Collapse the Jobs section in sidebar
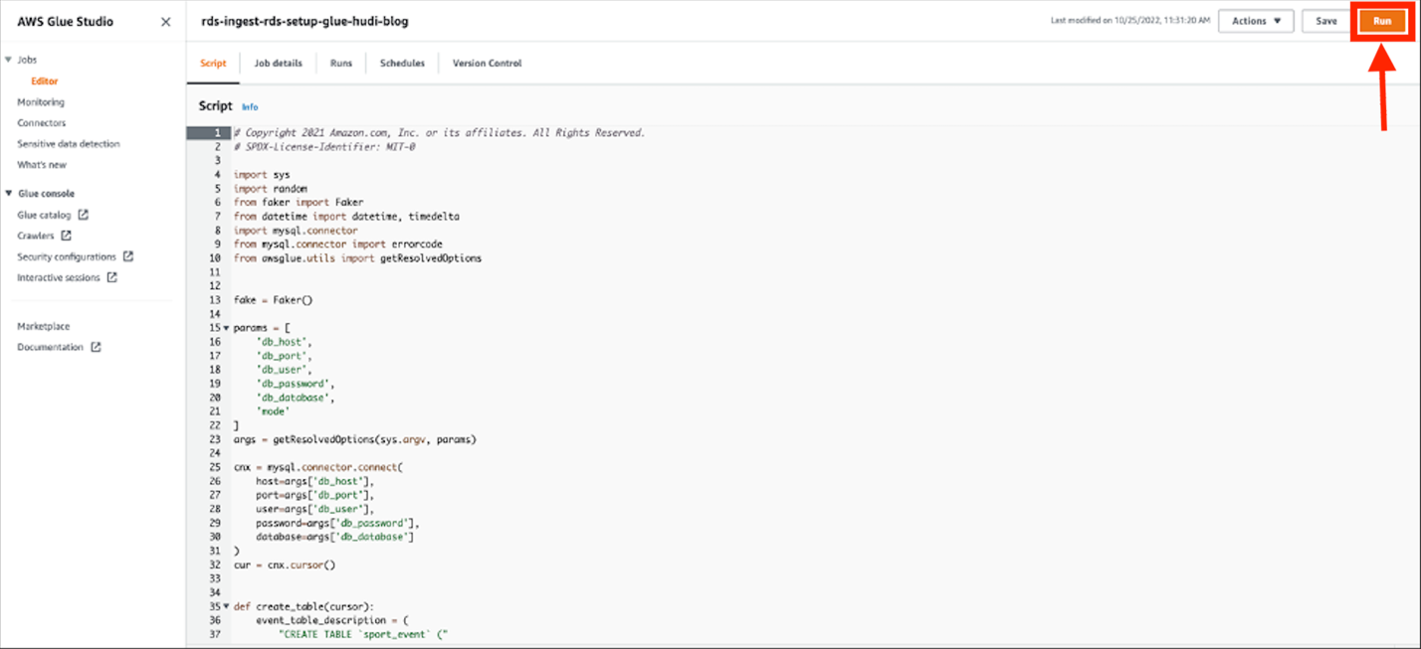 [x=9, y=60]
